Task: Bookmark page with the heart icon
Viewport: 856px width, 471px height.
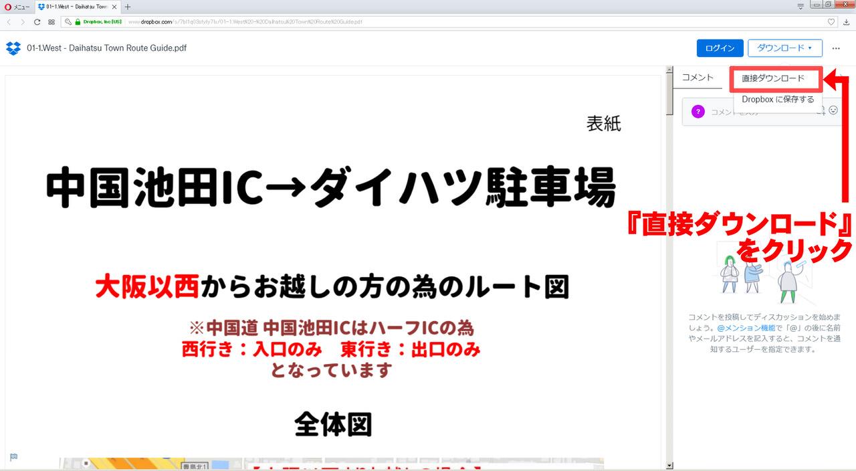Action: (x=831, y=21)
